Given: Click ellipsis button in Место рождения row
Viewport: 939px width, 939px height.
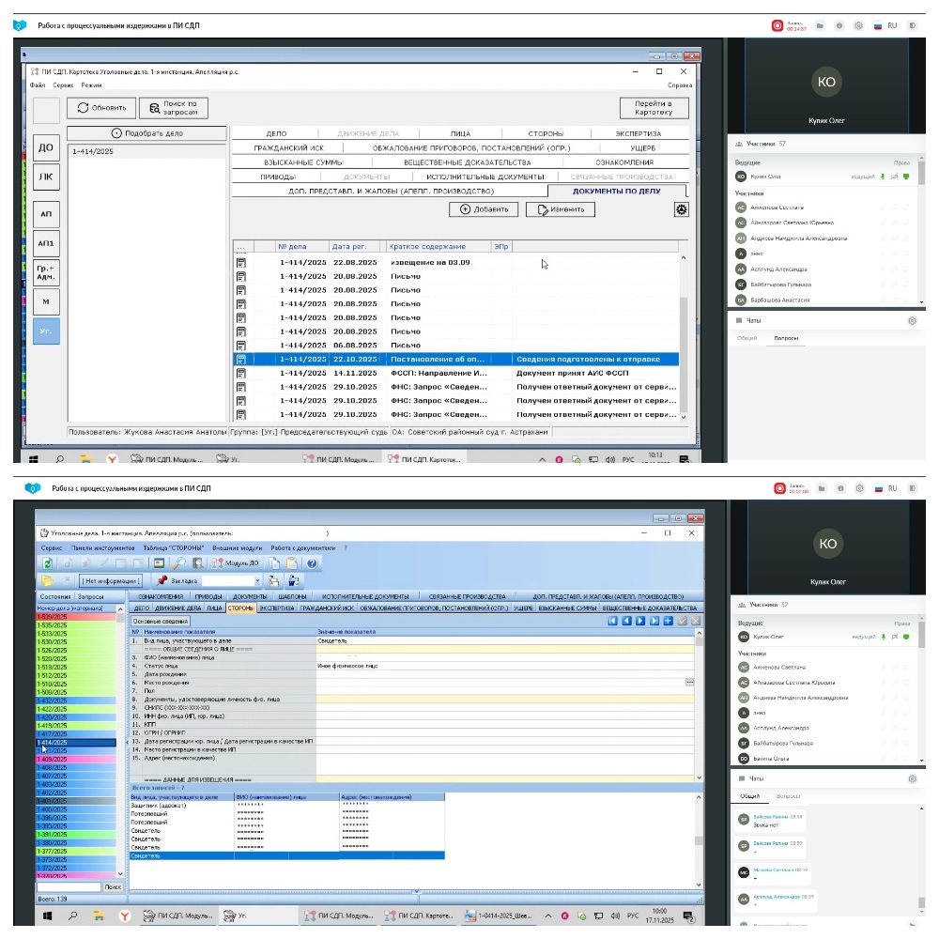Looking at the screenshot, I should [x=690, y=682].
